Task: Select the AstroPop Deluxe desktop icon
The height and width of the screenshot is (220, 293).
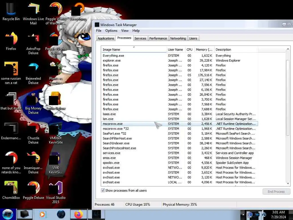Action: [x=33, y=44]
